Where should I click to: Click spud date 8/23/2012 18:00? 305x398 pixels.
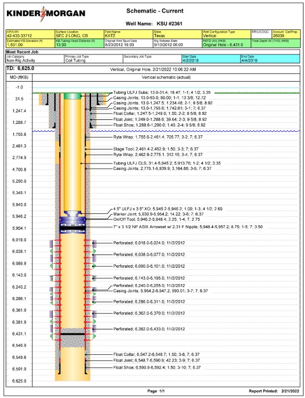coord(119,45)
